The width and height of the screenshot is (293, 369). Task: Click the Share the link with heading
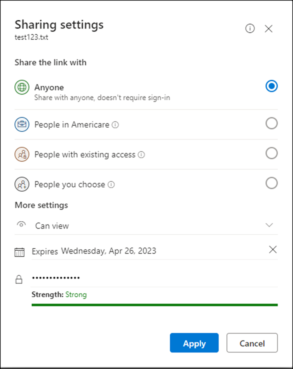coord(50,62)
